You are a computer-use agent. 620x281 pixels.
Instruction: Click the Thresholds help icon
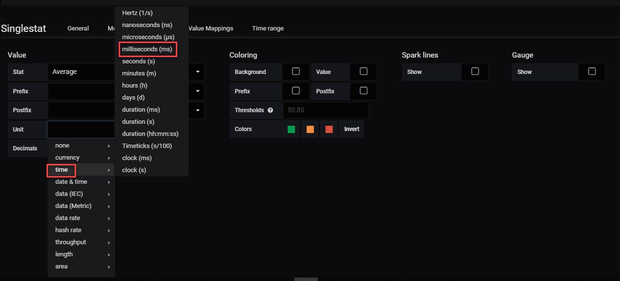pos(270,110)
